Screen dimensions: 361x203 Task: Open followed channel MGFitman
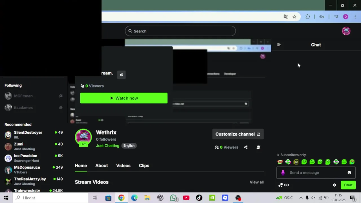[x=34, y=96]
